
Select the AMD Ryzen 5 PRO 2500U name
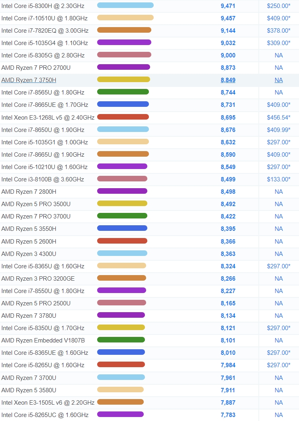pyautogui.click(x=36, y=303)
